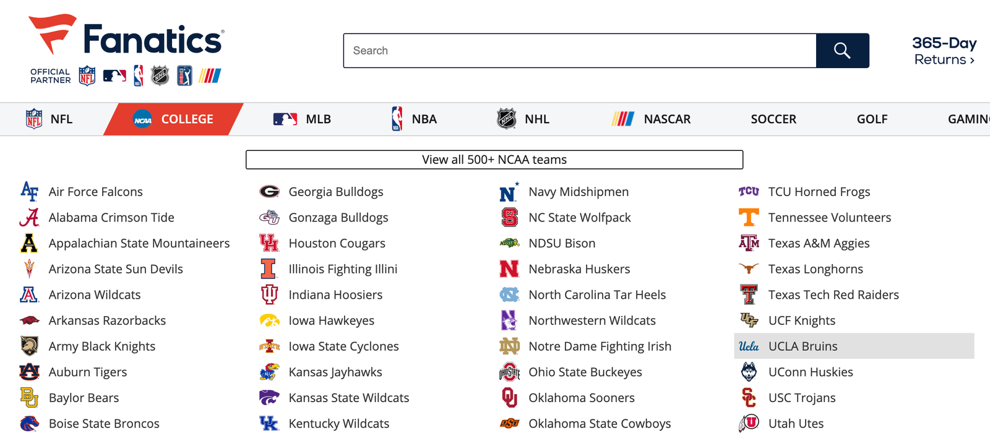The width and height of the screenshot is (990, 438).
Task: Click the UConn Huskies dog logo icon
Action: 749,372
